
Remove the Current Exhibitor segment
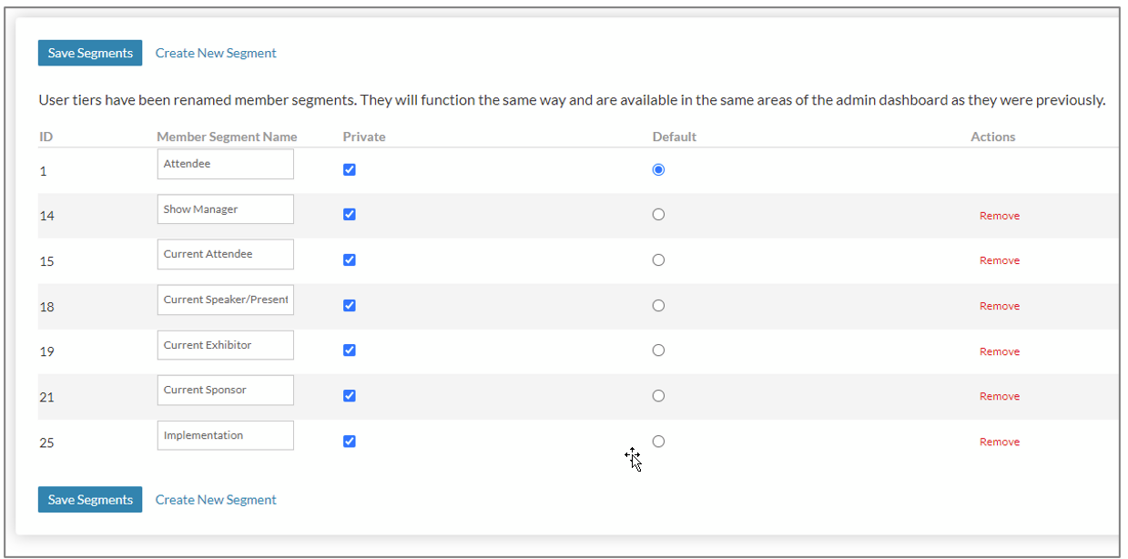[999, 351]
